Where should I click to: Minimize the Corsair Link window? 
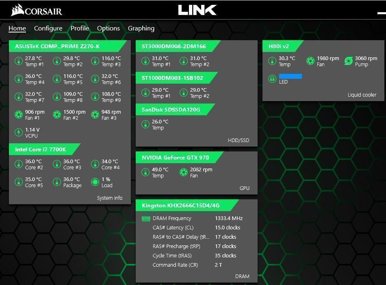click(382, 13)
